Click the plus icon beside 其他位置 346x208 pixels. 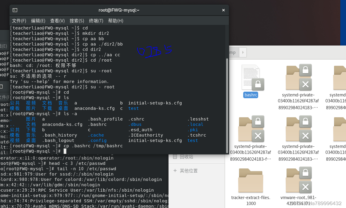coord(175,171)
